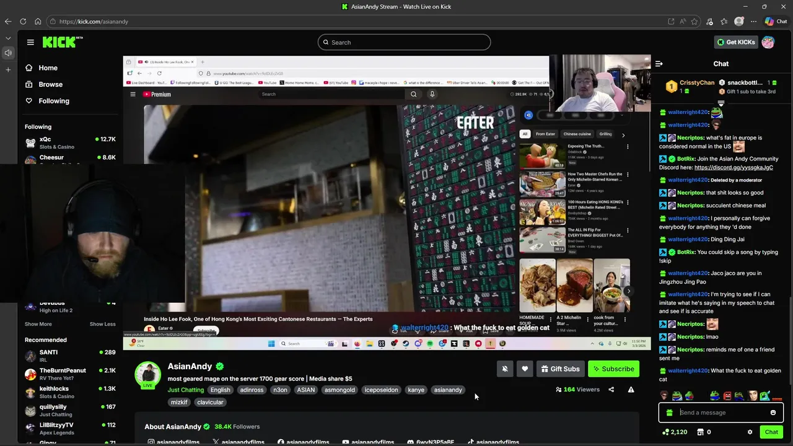Screen dimensions: 793x446
Task: Open browser profile account icon
Action: [x=738, y=22]
